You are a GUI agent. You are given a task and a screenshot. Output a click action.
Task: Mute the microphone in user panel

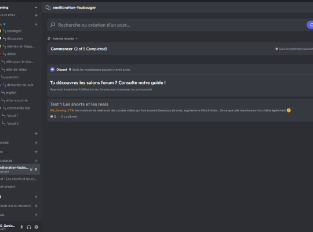coord(22,227)
